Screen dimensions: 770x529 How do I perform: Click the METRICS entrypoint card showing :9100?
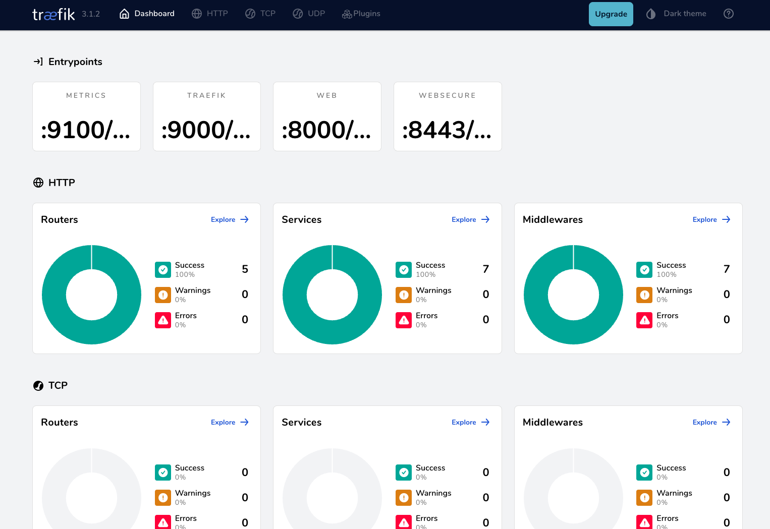pyautogui.click(x=86, y=116)
